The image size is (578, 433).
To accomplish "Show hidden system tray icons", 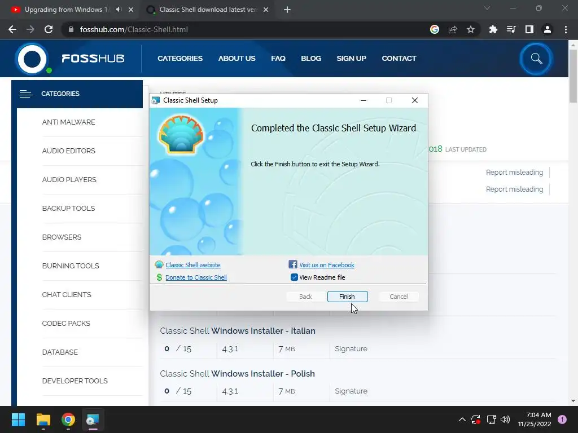I will (x=462, y=419).
